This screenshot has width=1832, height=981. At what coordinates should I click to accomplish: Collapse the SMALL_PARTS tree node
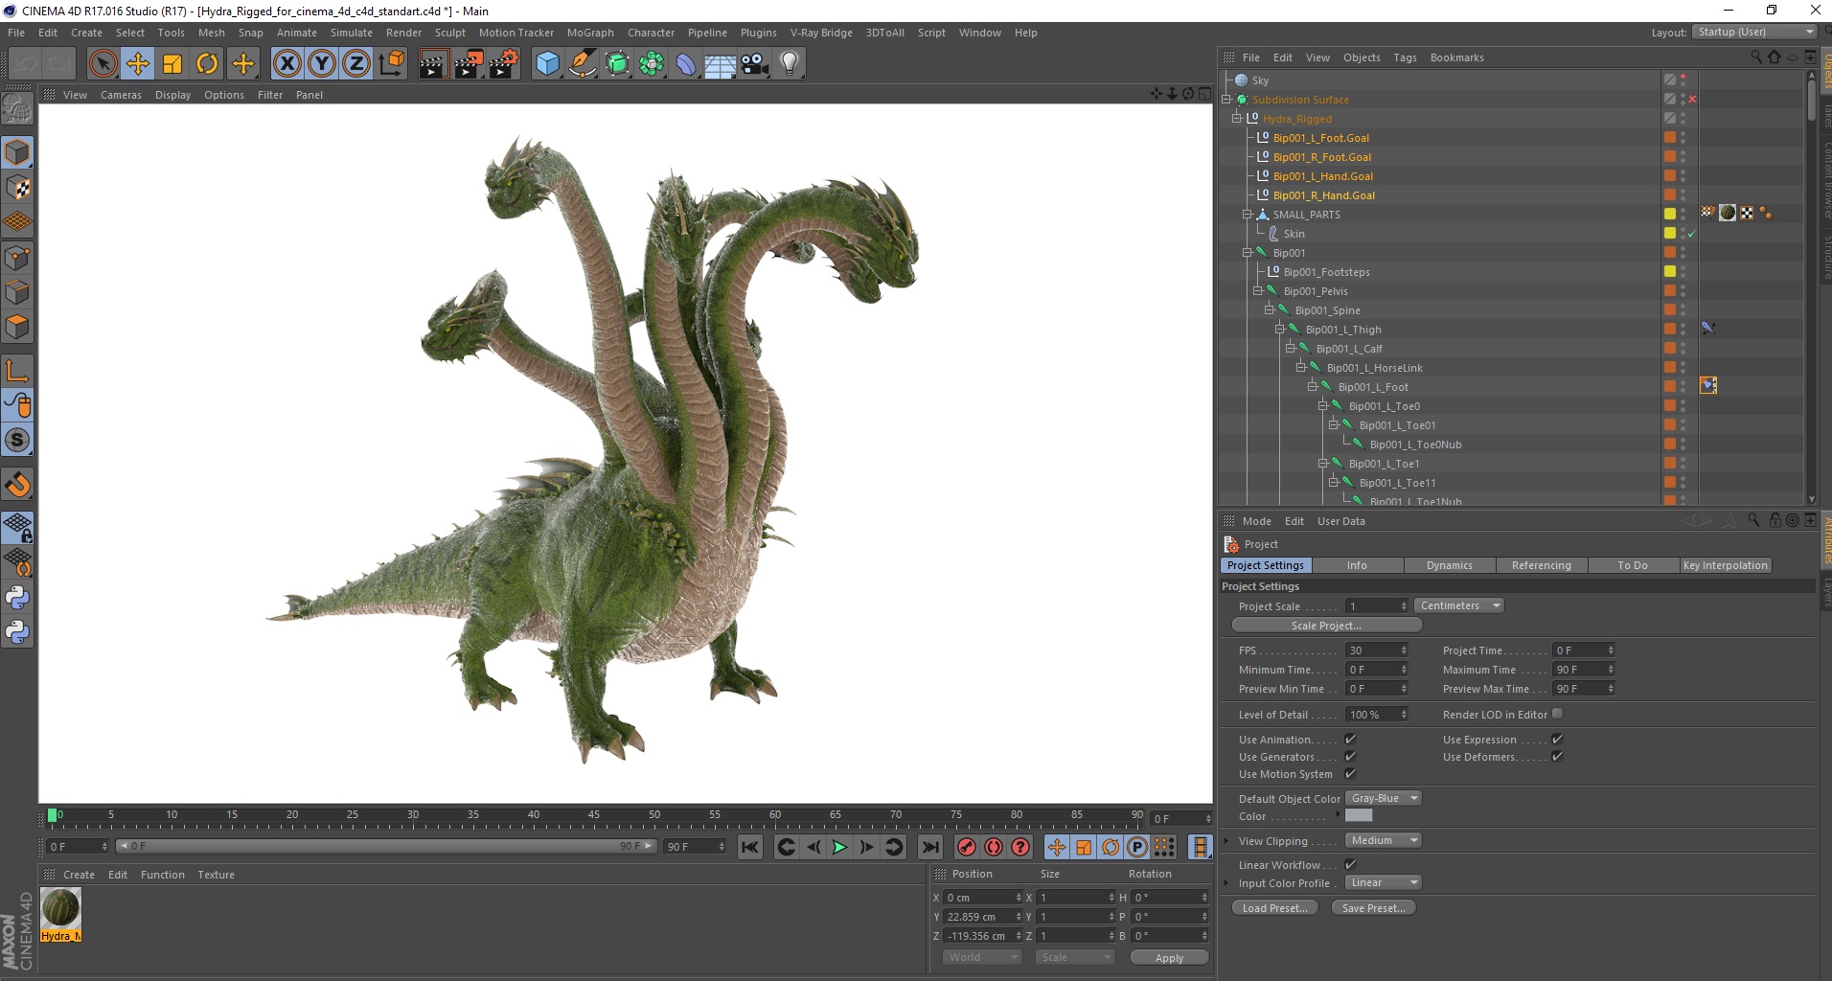tap(1248, 215)
